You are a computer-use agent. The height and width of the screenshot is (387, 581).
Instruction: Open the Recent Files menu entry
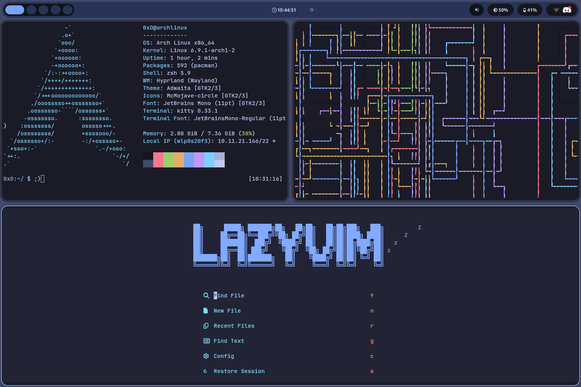pos(234,326)
